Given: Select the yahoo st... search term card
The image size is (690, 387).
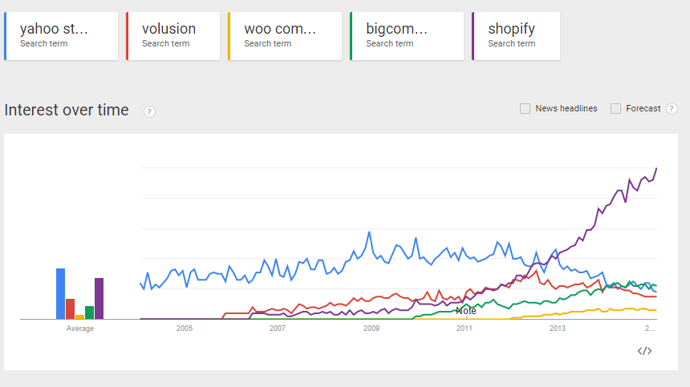Looking at the screenshot, I should [x=61, y=36].
